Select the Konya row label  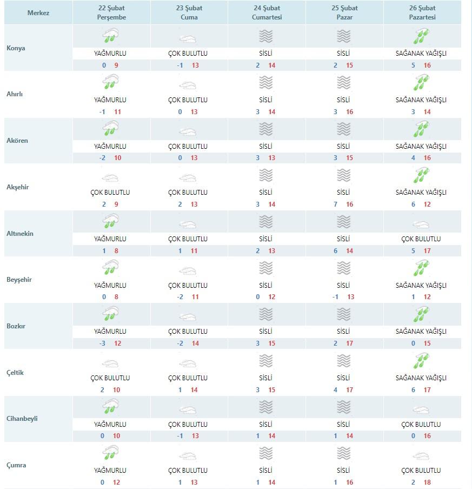[x=16, y=48]
